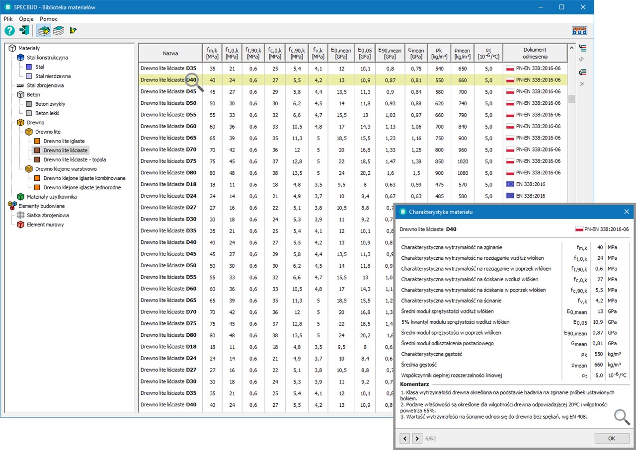This screenshot has height=450, width=636.
Task: Click the plain book stack toolbar icon
Action: [59, 31]
